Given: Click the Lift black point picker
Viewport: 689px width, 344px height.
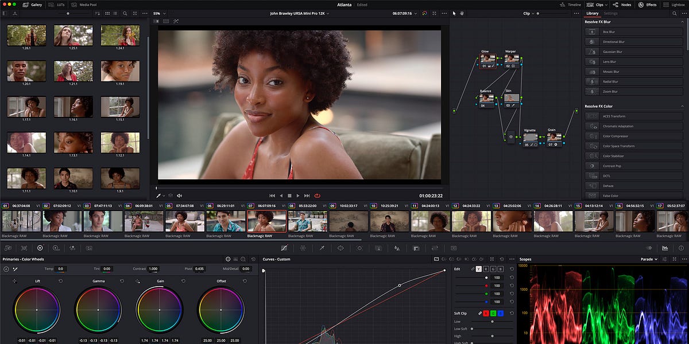Looking at the screenshot, I should (x=15, y=282).
